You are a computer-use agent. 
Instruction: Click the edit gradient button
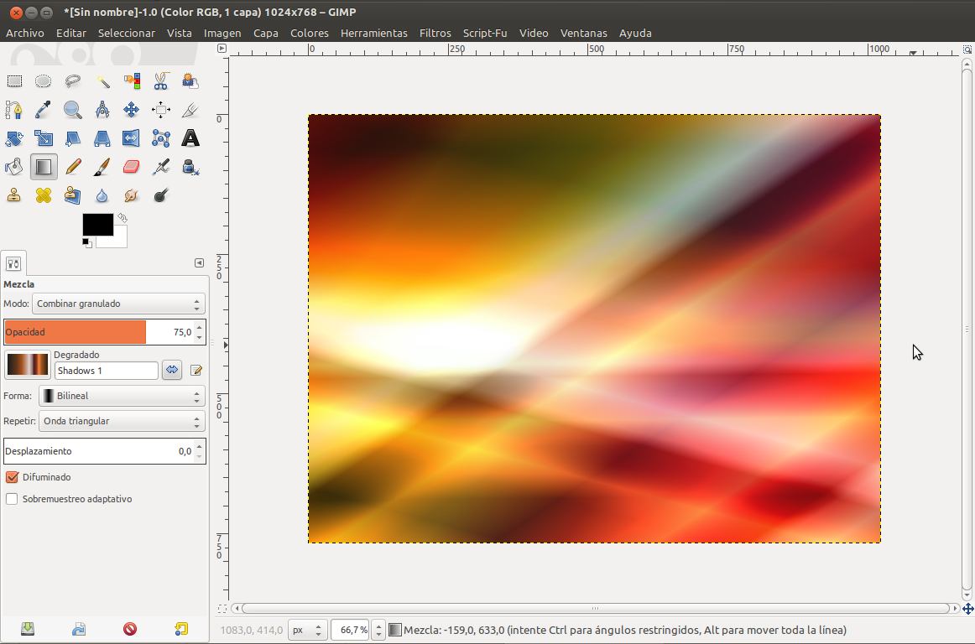196,370
